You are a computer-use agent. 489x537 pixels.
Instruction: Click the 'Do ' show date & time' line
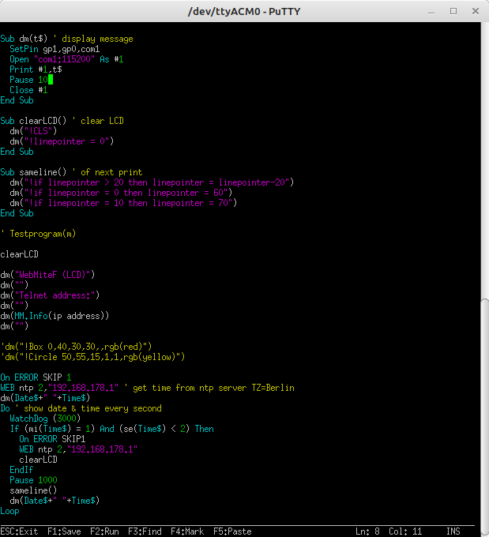tap(81, 408)
